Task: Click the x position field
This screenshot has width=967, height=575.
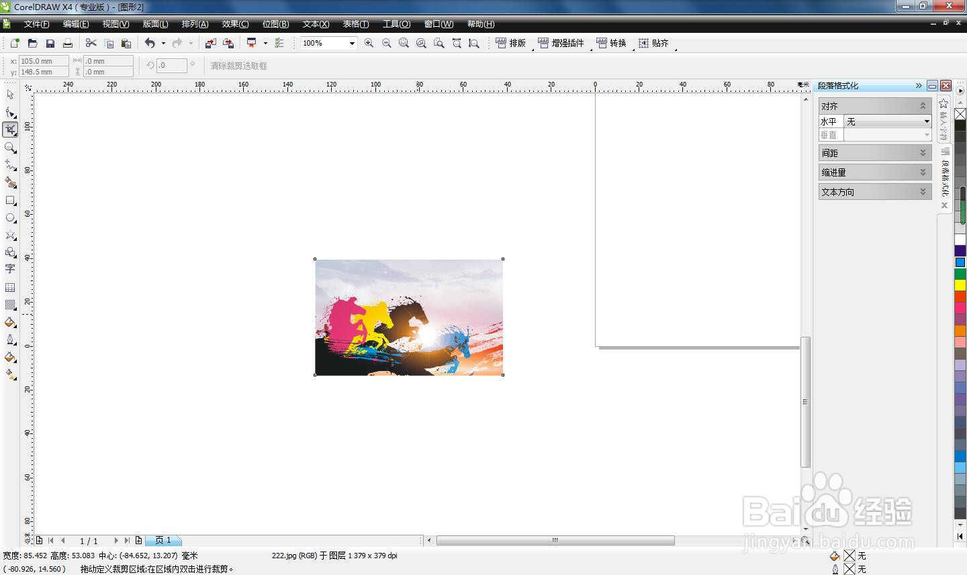Action: tap(44, 60)
